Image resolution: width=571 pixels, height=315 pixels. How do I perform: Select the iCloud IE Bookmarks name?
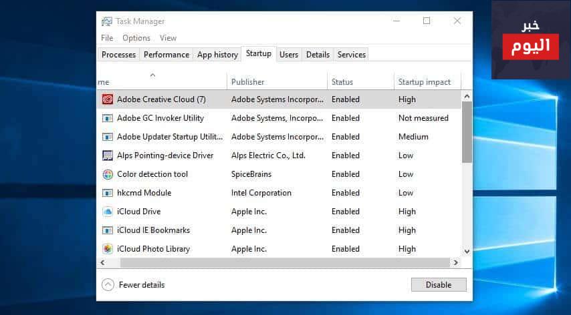153,230
